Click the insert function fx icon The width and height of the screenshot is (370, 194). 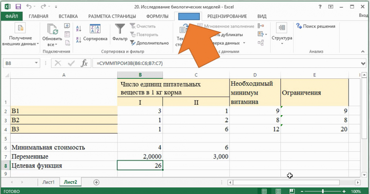click(84, 63)
